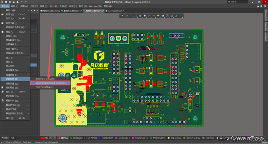Choose the rectangle selection tool

pyautogui.click(x=136, y=16)
